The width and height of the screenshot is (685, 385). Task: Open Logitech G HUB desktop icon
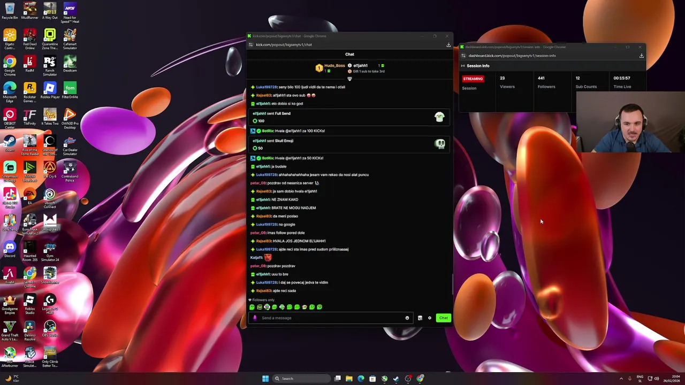click(50, 304)
